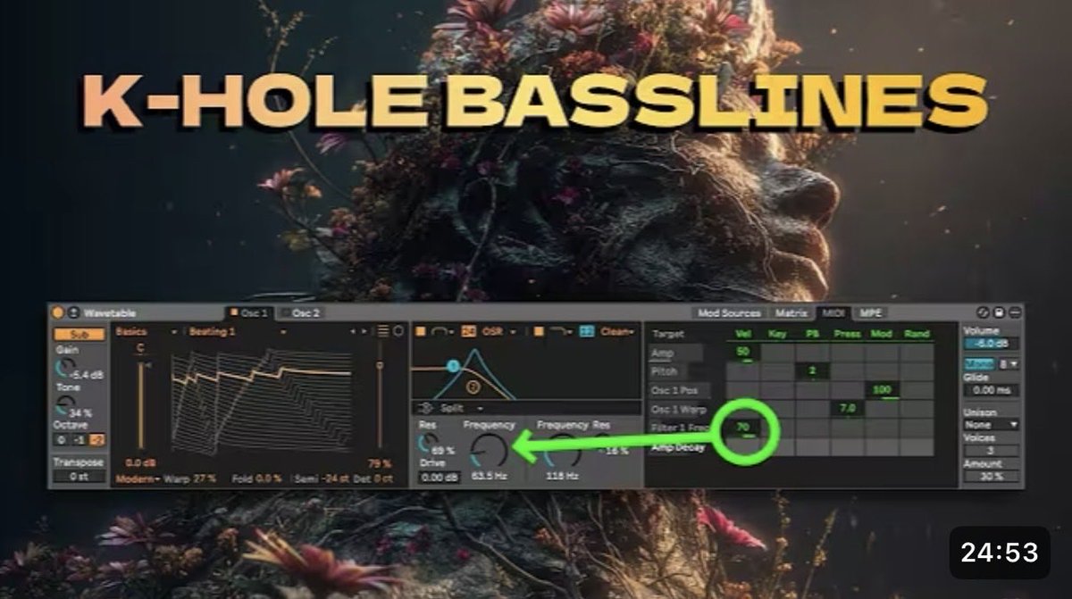Click the save preset disk icon
Image resolution: width=1072 pixels, height=599 pixels.
[x=999, y=312]
